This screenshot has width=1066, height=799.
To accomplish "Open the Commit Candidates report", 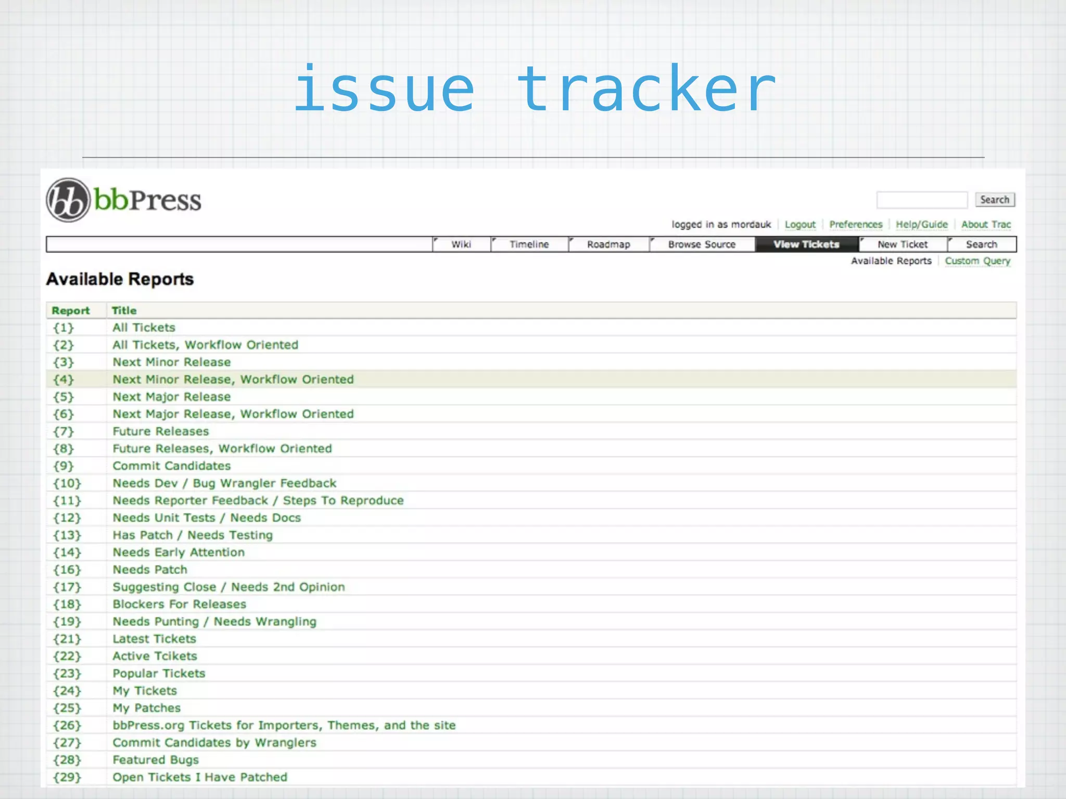I will pyautogui.click(x=171, y=466).
